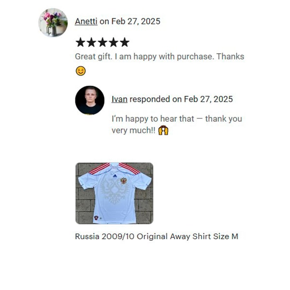Select the second rating star

[91, 42]
